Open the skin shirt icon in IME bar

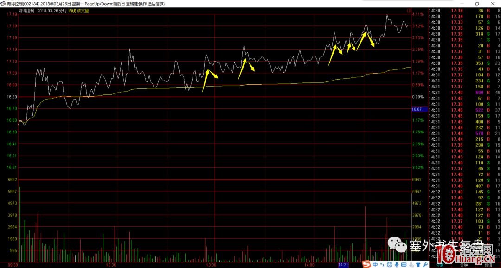click(418, 264)
